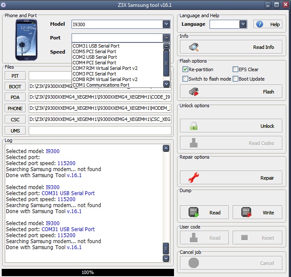Click the UMS file button
Screen dimensions: 291x277
click(15, 131)
